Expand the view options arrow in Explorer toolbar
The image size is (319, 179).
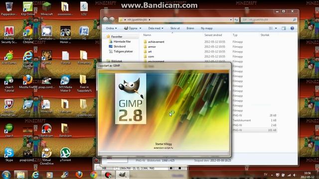pyautogui.click(x=276, y=28)
